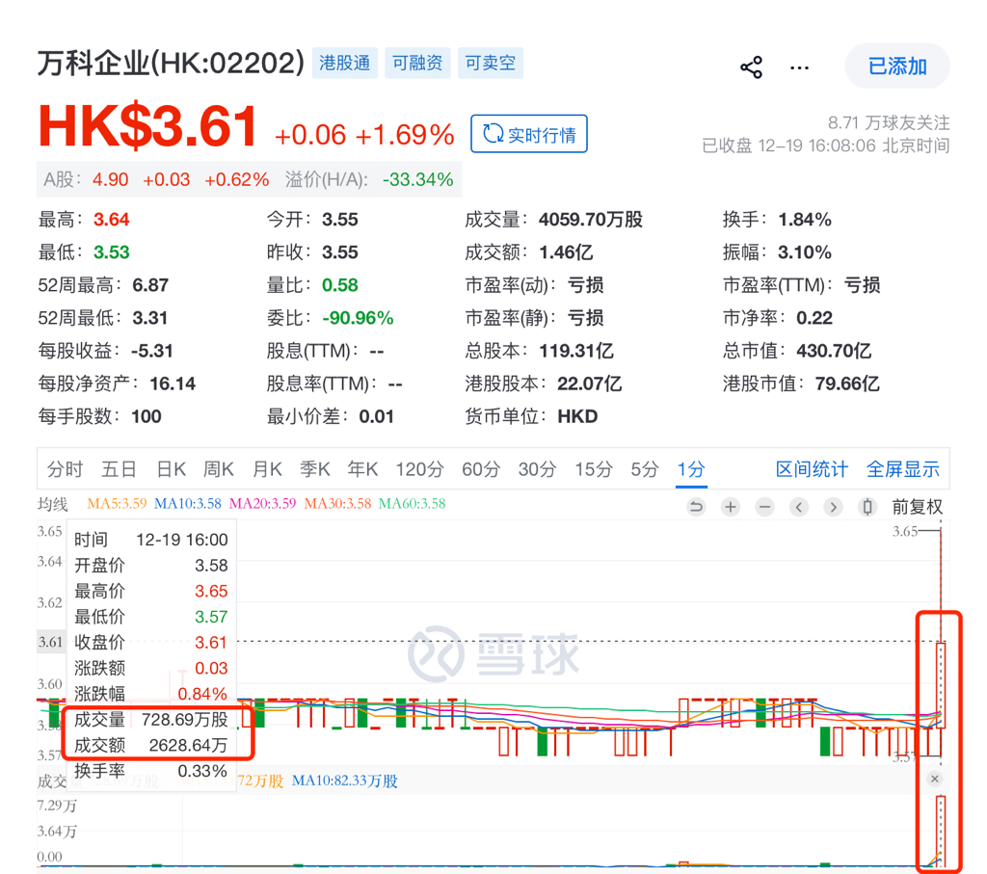
Task: Click the A股 price 4.90
Action: pos(110,180)
